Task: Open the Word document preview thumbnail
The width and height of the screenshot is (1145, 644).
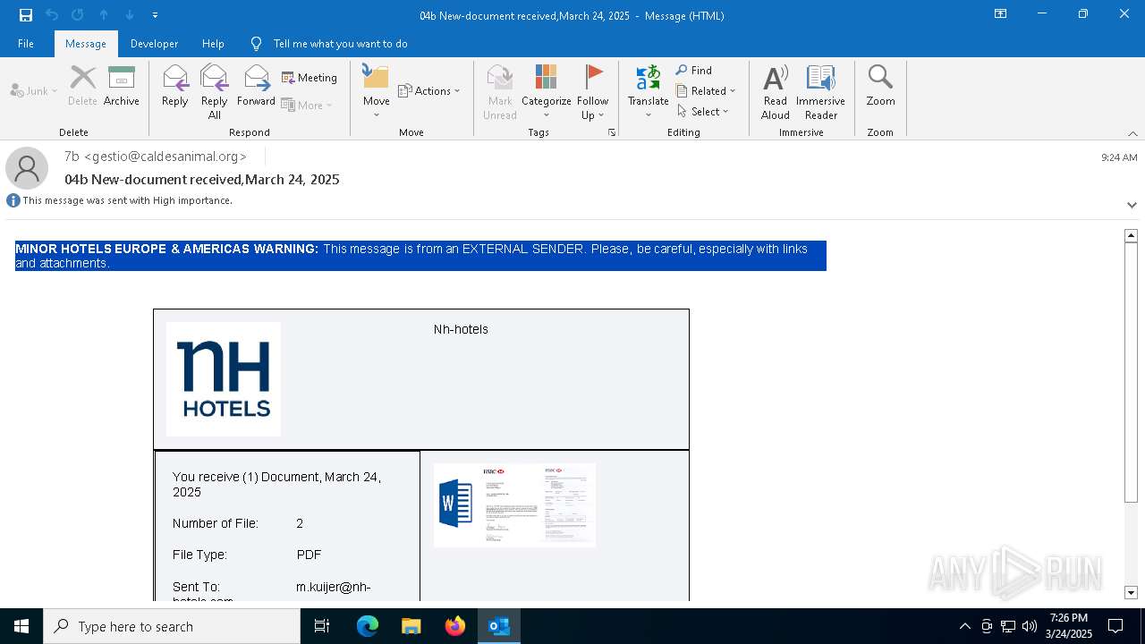Action: [514, 504]
